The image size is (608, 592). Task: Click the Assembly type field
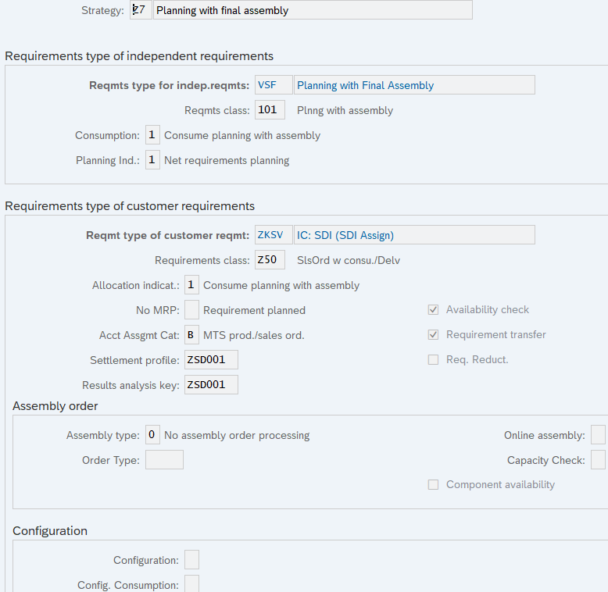[153, 435]
